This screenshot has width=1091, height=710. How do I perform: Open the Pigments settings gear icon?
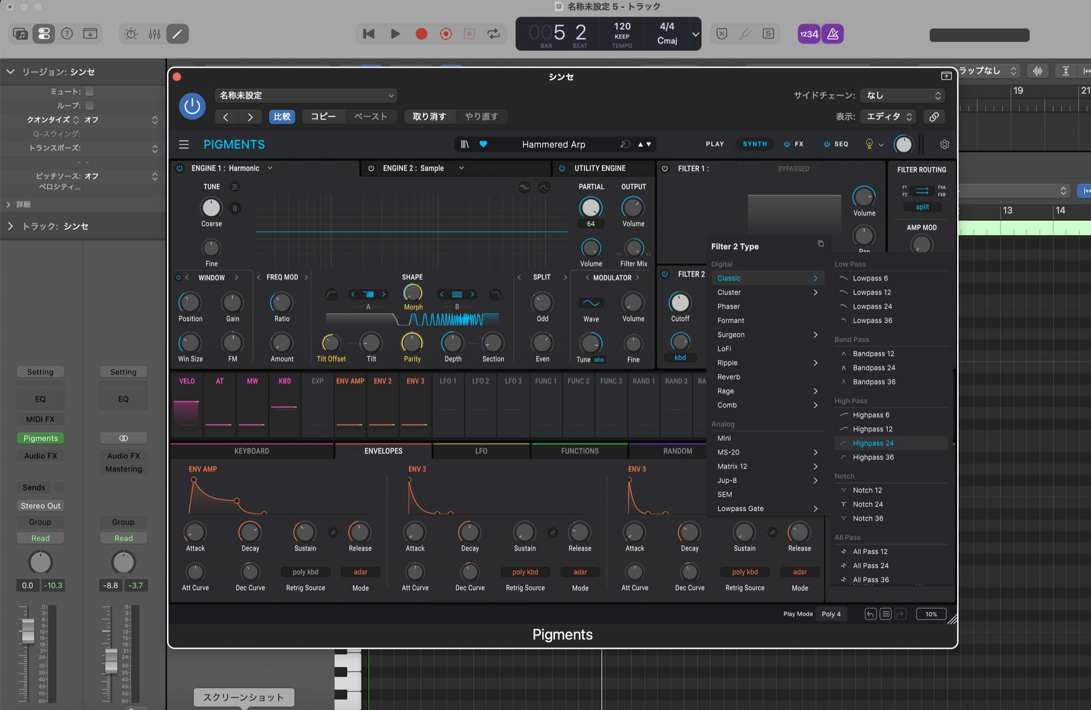tap(944, 144)
